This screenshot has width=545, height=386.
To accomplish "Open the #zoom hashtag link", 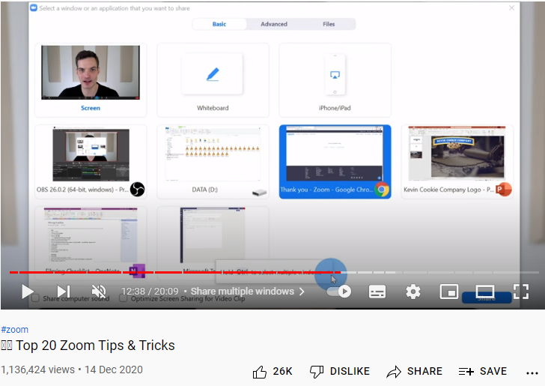I will pos(15,329).
